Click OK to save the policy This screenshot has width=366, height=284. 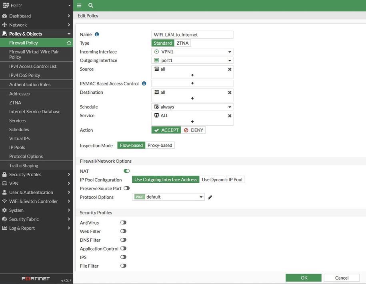[x=304, y=278]
